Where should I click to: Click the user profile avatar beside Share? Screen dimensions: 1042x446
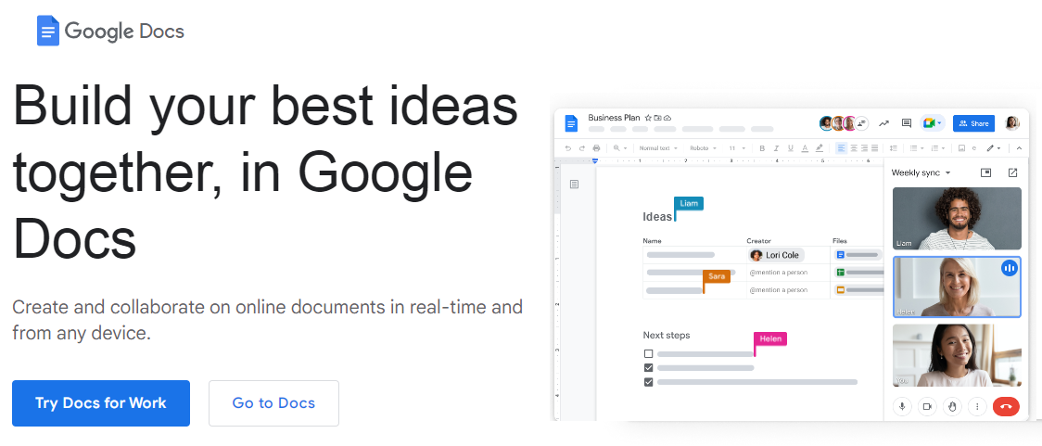coord(1012,123)
